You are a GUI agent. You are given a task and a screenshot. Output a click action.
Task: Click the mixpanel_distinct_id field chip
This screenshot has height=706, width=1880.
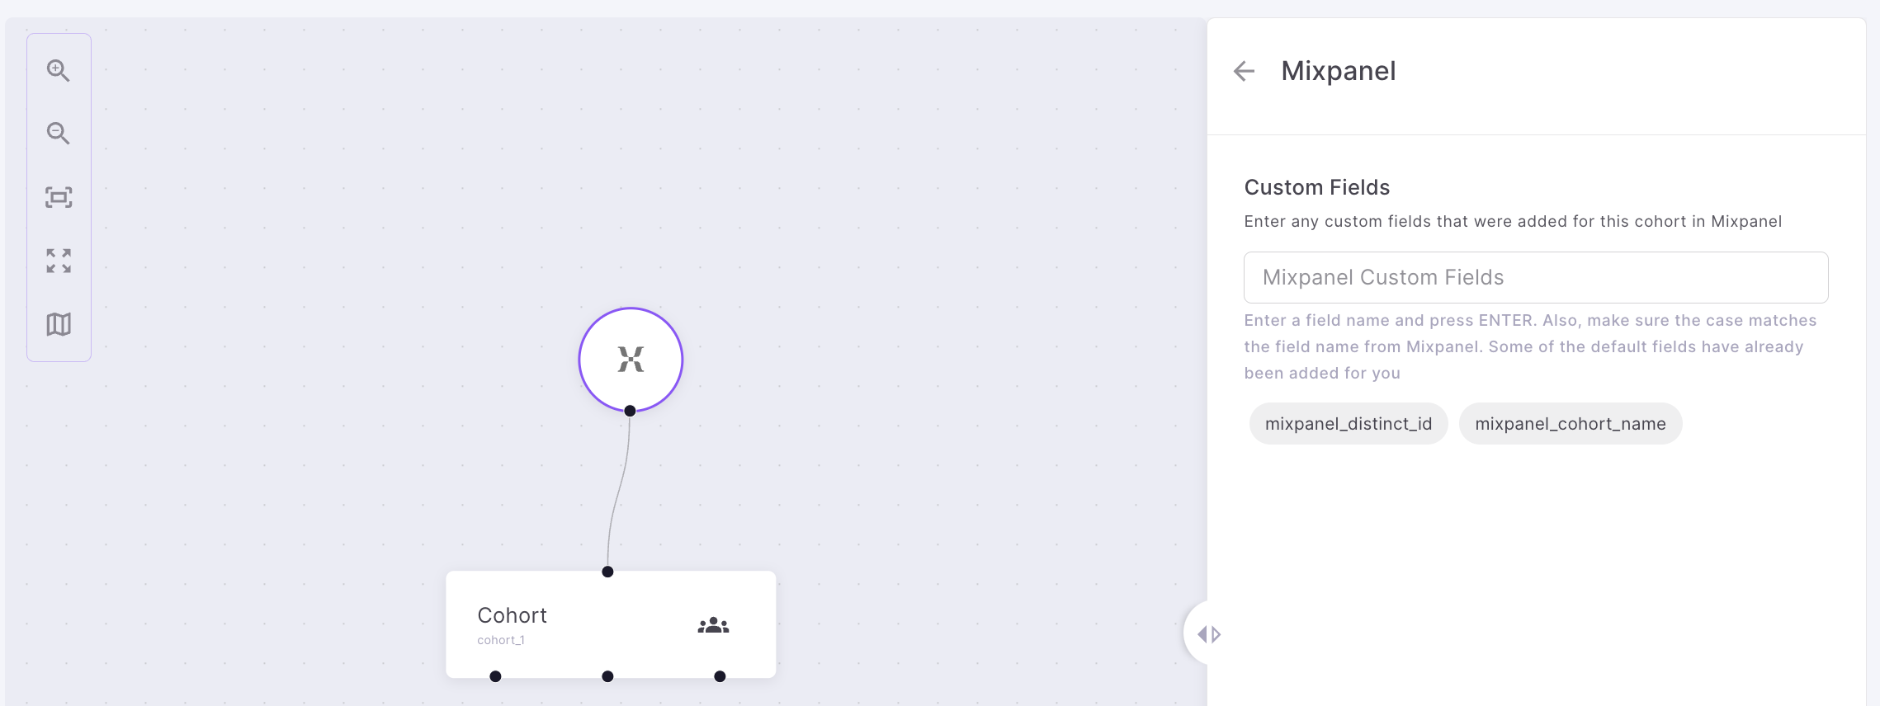coord(1348,424)
